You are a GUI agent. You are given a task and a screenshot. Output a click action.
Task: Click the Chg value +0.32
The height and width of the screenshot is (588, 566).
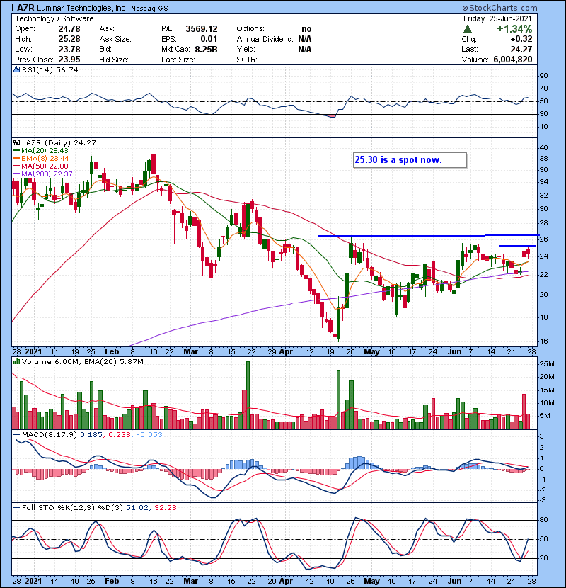click(521, 39)
